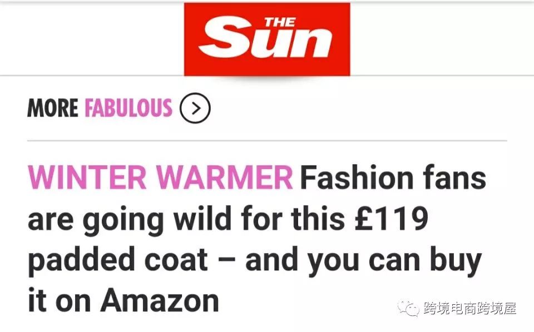Click the word Amazon in headline
The height and width of the screenshot is (332, 534).
point(160,300)
